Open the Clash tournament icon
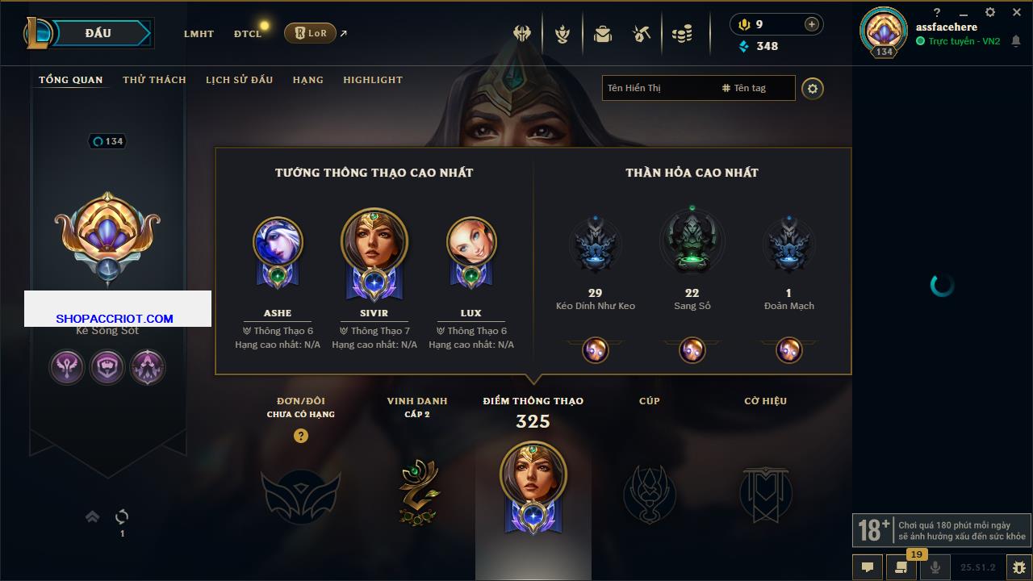The image size is (1033, 581). 522,34
